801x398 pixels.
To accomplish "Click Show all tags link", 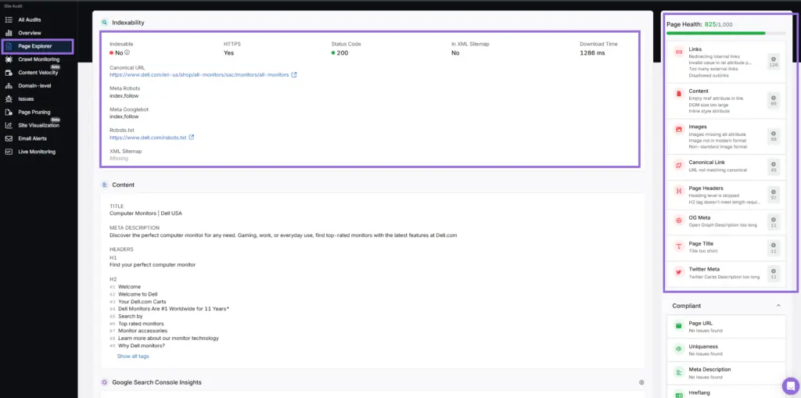I will [133, 356].
